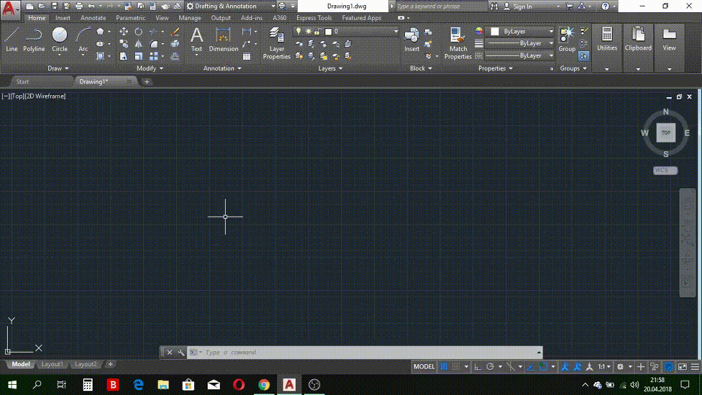
Task: Click the MODEL space button
Action: [x=424, y=367]
